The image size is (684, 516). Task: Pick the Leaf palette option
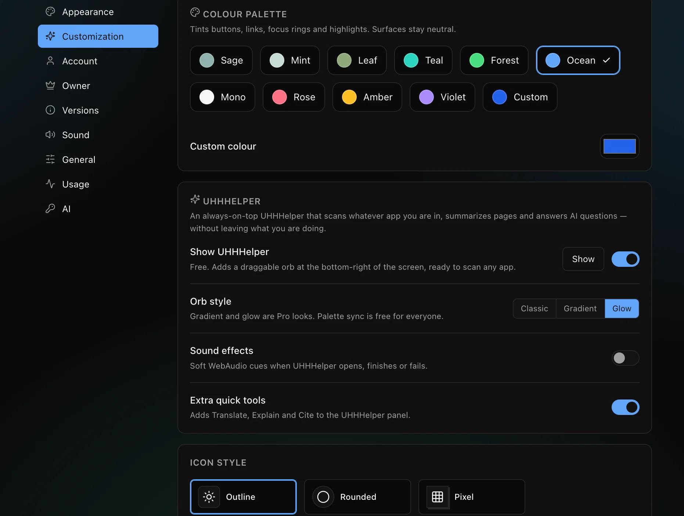coord(357,60)
